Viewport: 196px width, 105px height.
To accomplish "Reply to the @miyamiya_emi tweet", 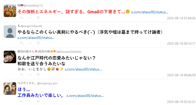I will pyautogui.click(x=21, y=101).
